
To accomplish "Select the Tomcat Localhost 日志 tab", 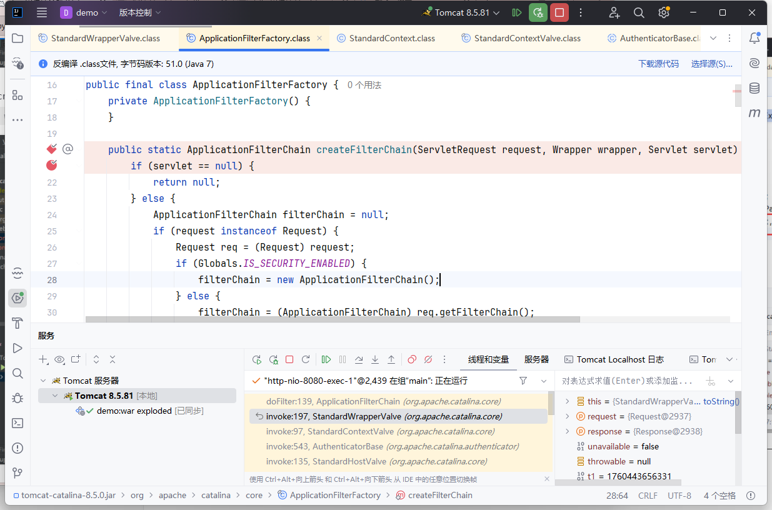I will [x=613, y=359].
